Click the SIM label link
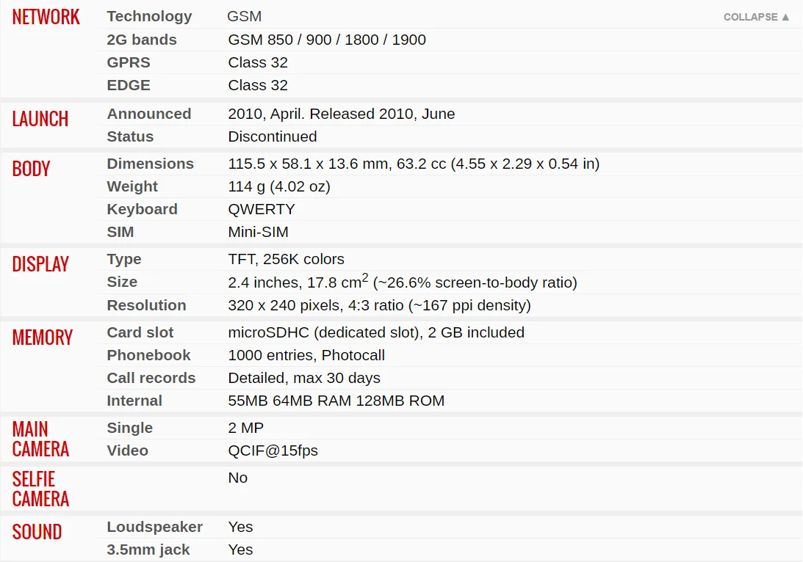803x562 pixels. [x=120, y=232]
